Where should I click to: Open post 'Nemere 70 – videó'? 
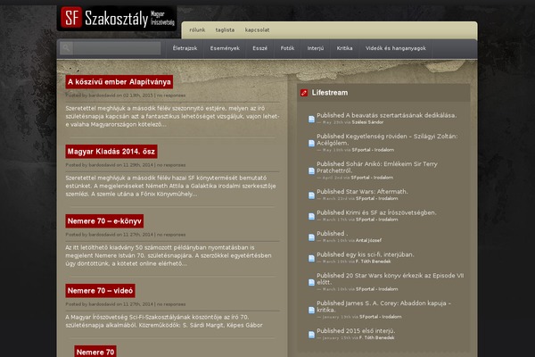[100, 291]
